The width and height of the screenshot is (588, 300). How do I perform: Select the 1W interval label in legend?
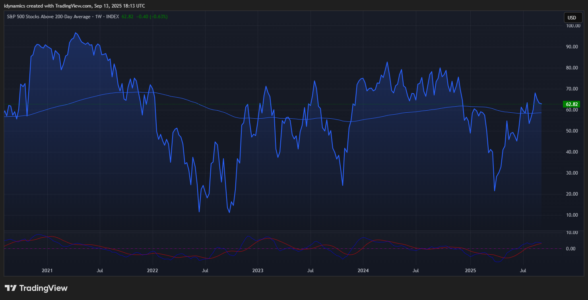(x=98, y=17)
